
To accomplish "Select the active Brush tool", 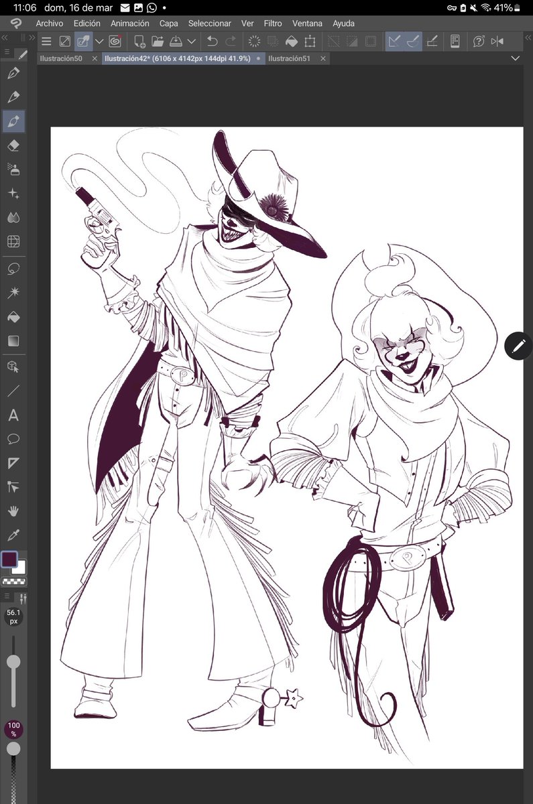I will tap(13, 121).
